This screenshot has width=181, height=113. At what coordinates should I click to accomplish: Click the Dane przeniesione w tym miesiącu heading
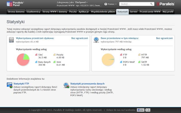tap(120, 38)
